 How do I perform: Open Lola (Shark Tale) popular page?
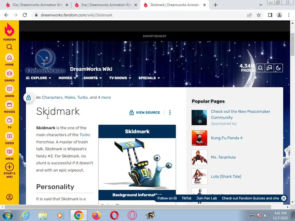(x=226, y=176)
